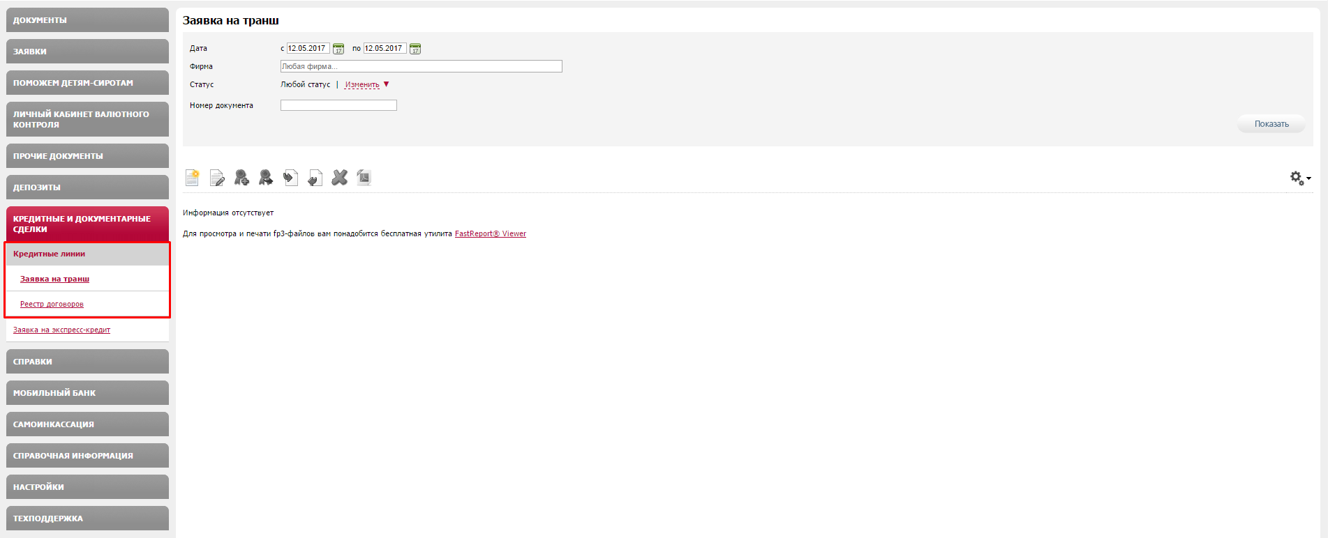Image resolution: width=1328 pixels, height=538 pixels.
Task: Click the end date input field
Action: click(x=385, y=48)
